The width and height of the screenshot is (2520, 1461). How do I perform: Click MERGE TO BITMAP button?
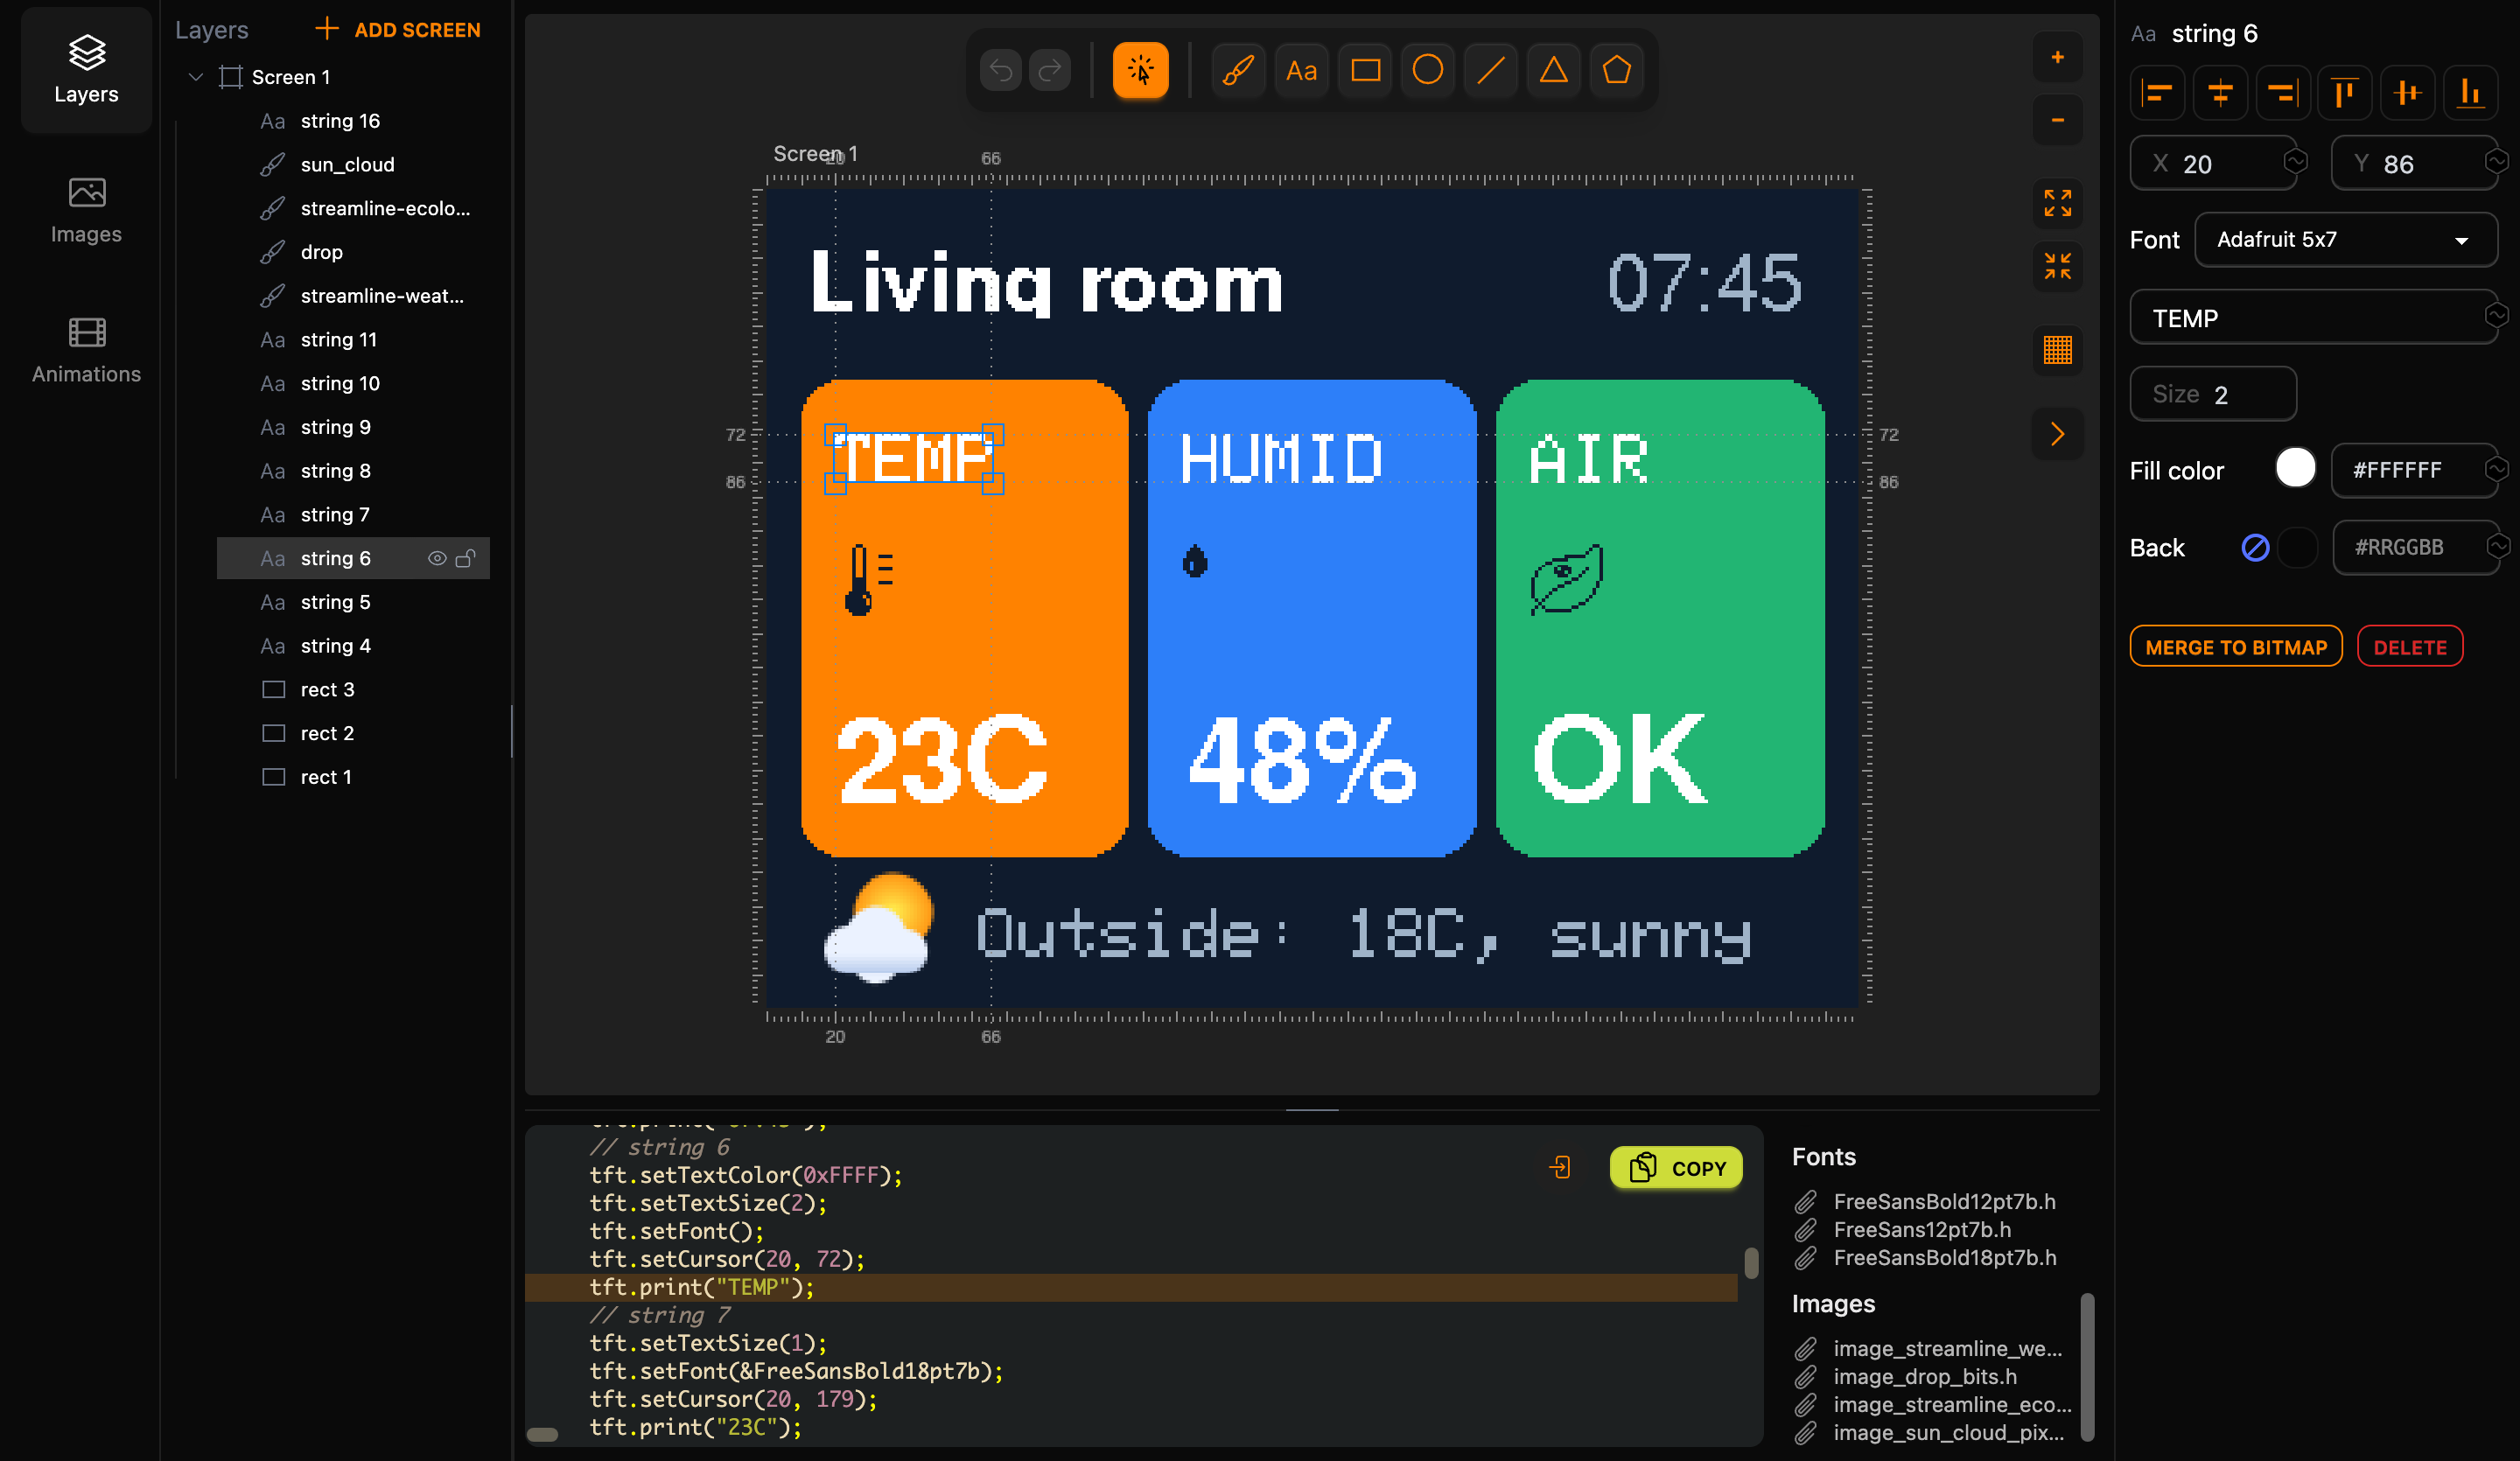(2236, 647)
